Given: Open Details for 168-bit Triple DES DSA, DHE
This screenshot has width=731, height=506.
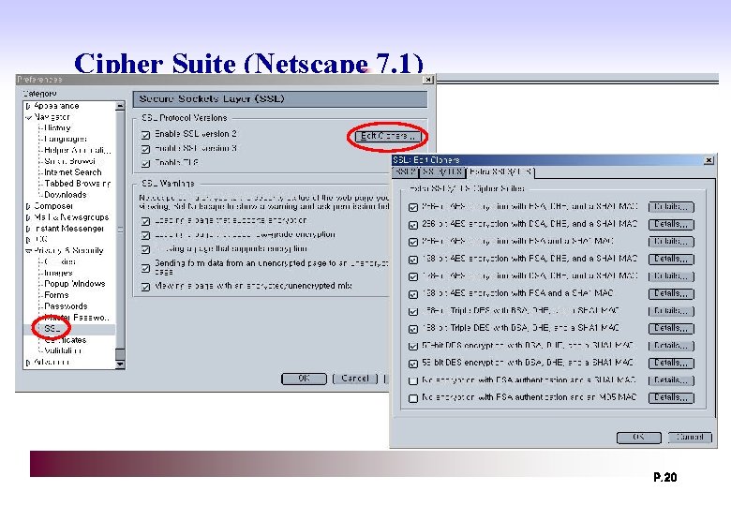Looking at the screenshot, I should pos(671,329).
